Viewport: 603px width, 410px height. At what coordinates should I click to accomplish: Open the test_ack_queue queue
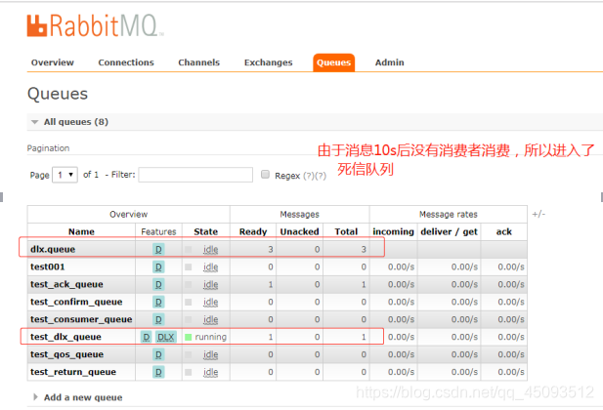coord(66,284)
